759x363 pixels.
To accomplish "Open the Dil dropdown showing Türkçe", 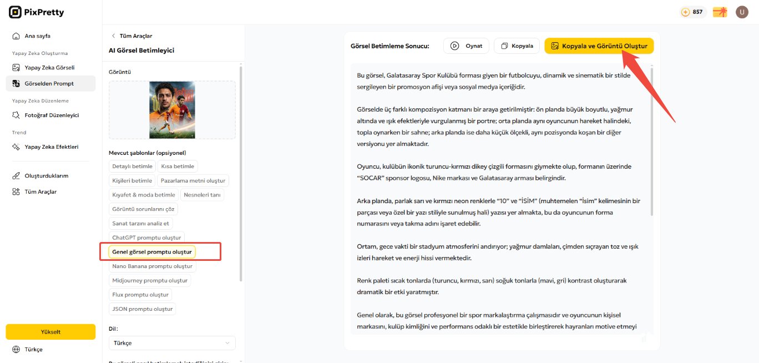I will (172, 343).
